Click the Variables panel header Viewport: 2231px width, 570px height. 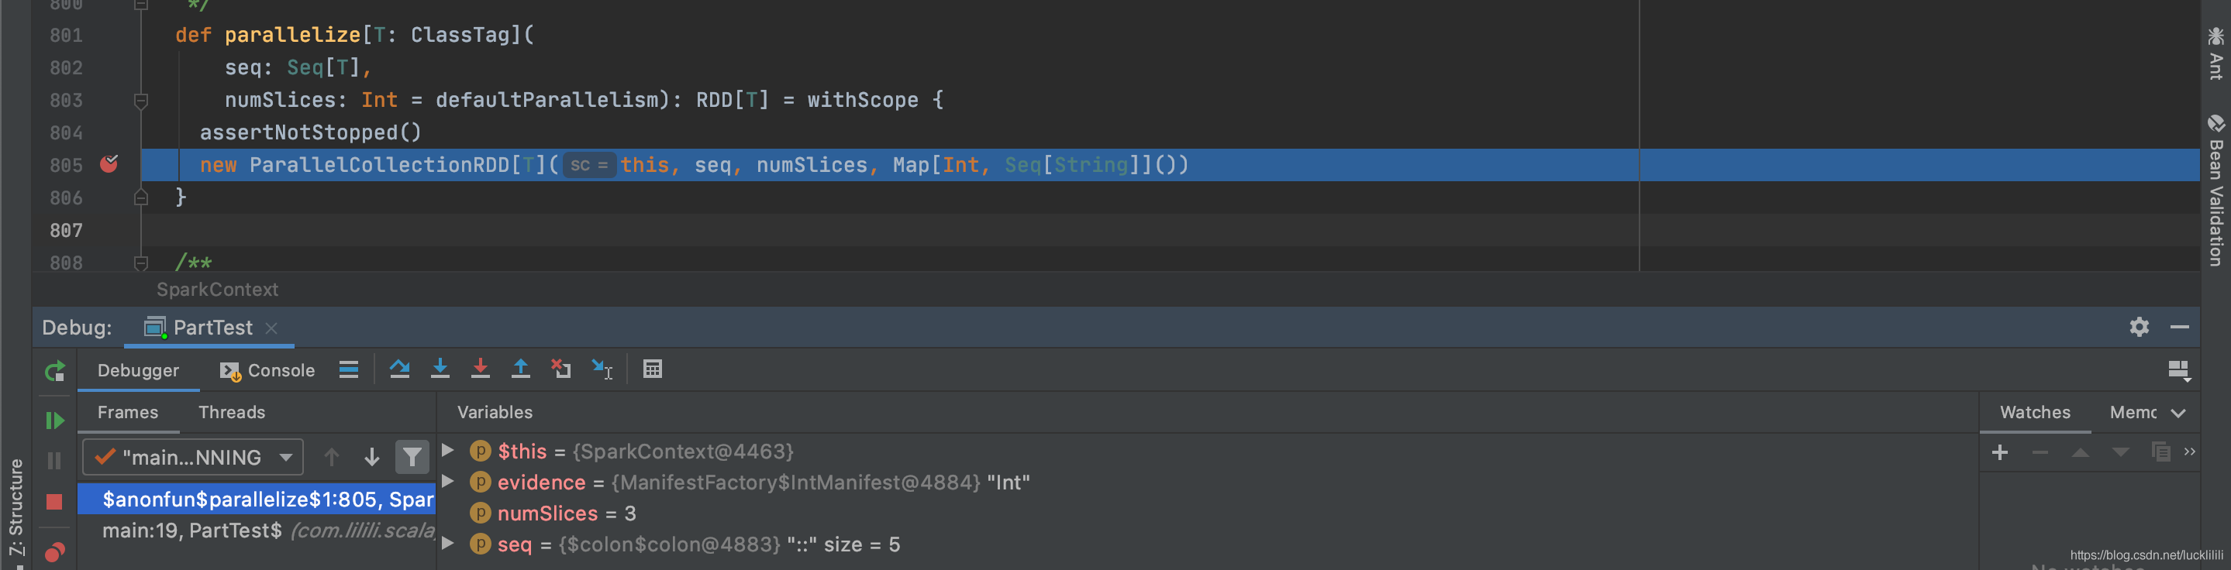click(x=495, y=413)
